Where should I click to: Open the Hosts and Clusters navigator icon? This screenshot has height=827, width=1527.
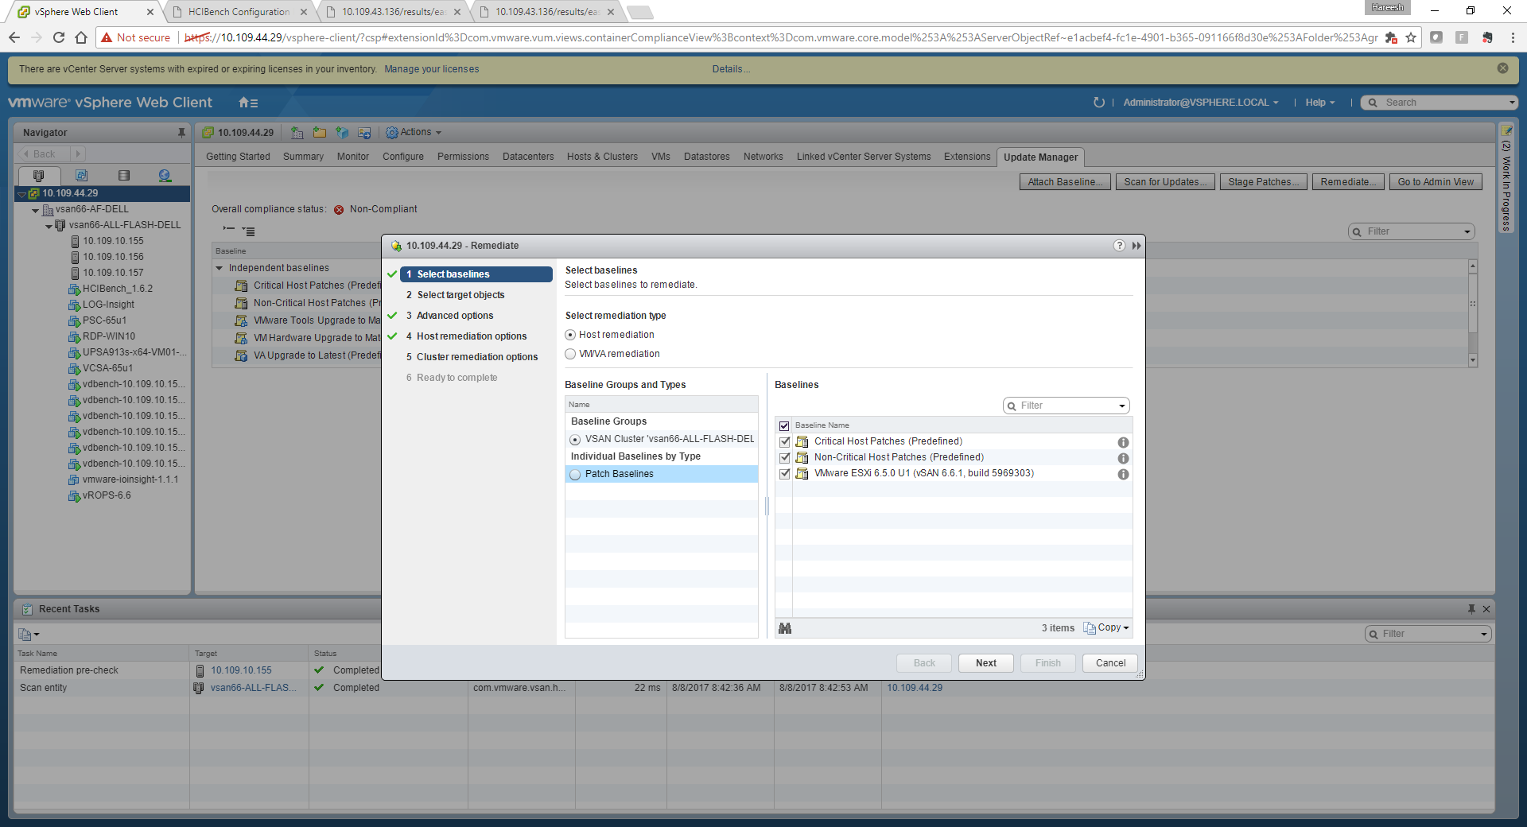pyautogui.click(x=38, y=176)
